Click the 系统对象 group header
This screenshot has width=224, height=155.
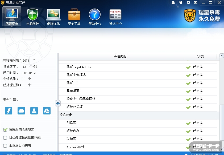(x=139, y=115)
